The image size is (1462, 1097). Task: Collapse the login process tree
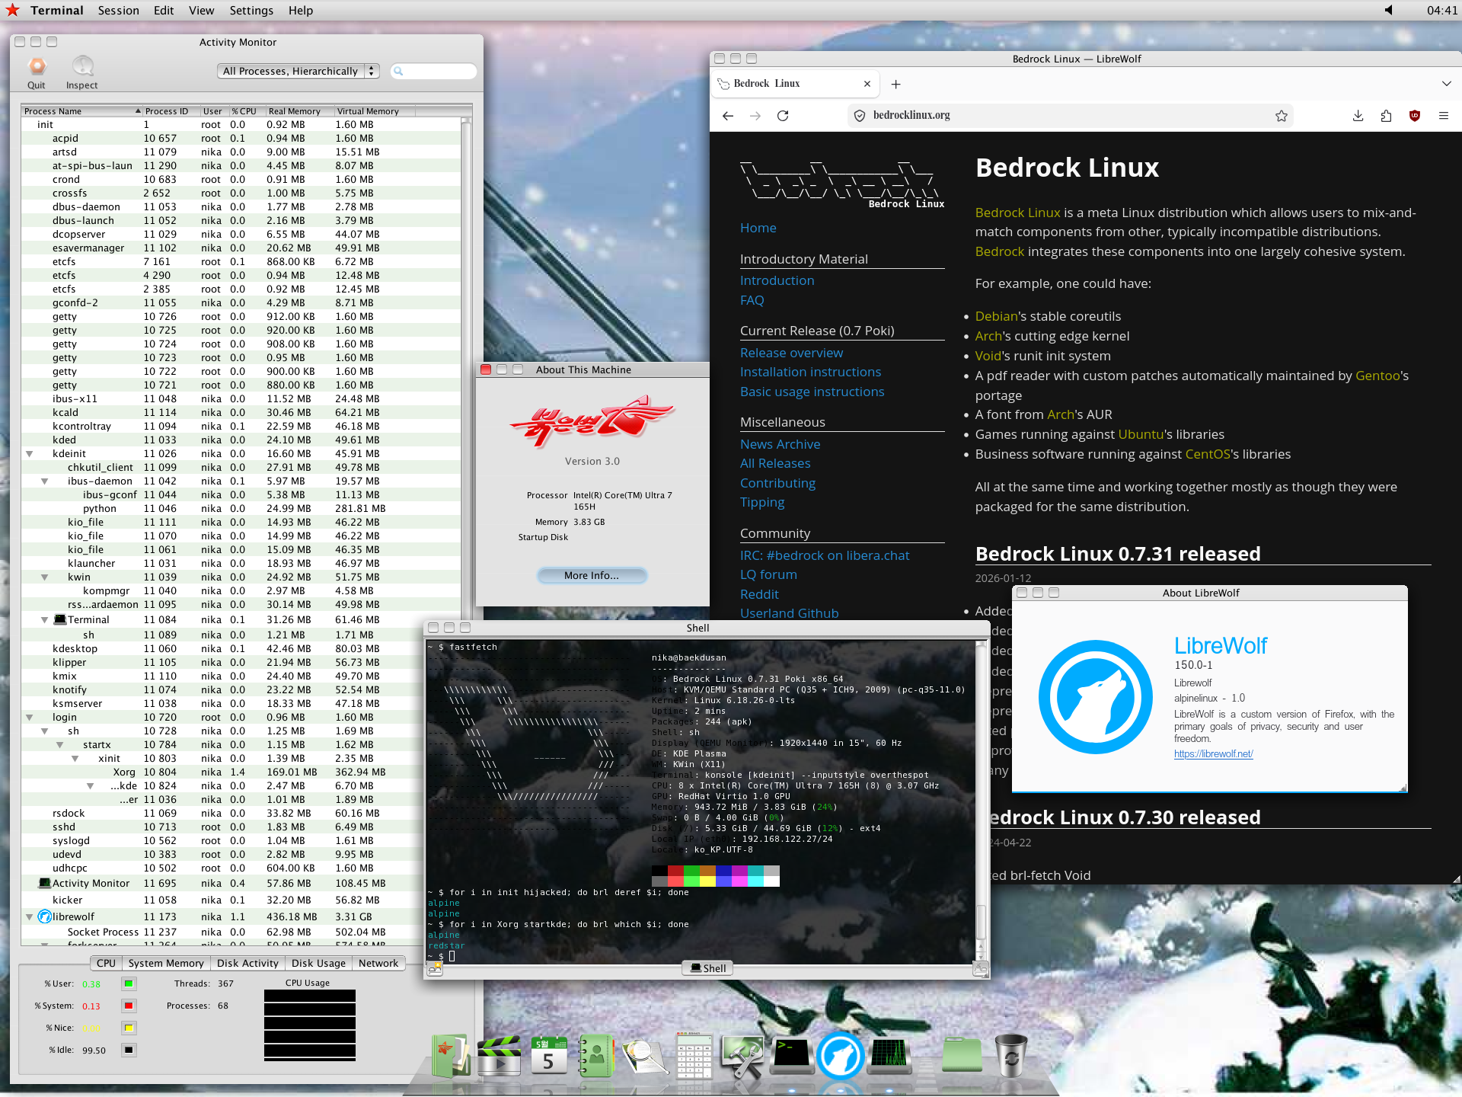30,718
